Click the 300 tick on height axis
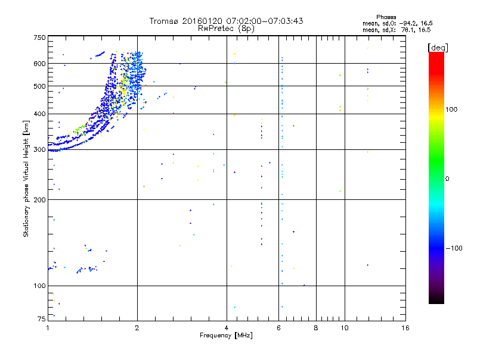Image resolution: width=477 pixels, height=357 pixels. [39, 149]
